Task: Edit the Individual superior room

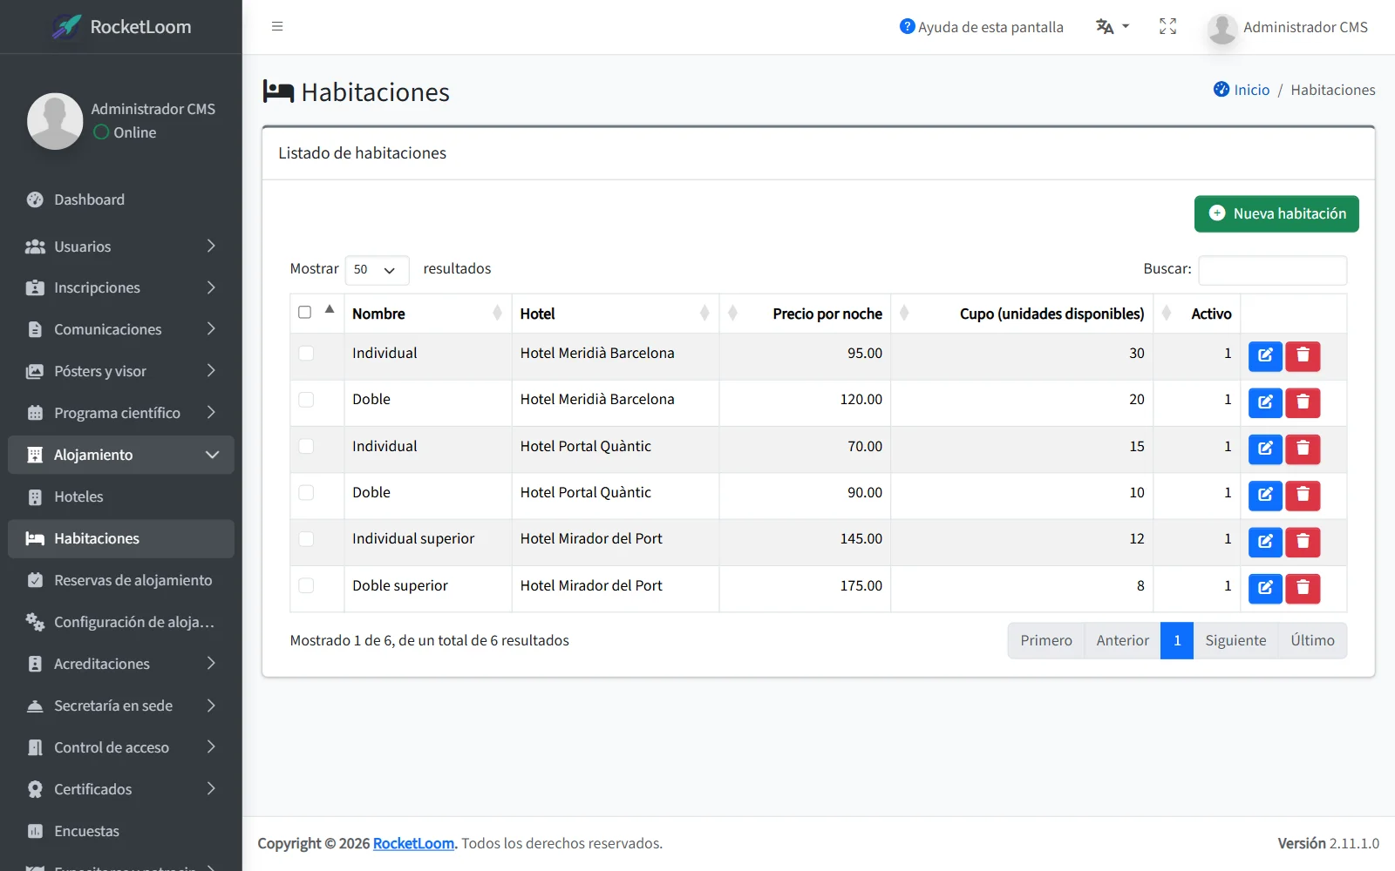Action: coord(1265,542)
